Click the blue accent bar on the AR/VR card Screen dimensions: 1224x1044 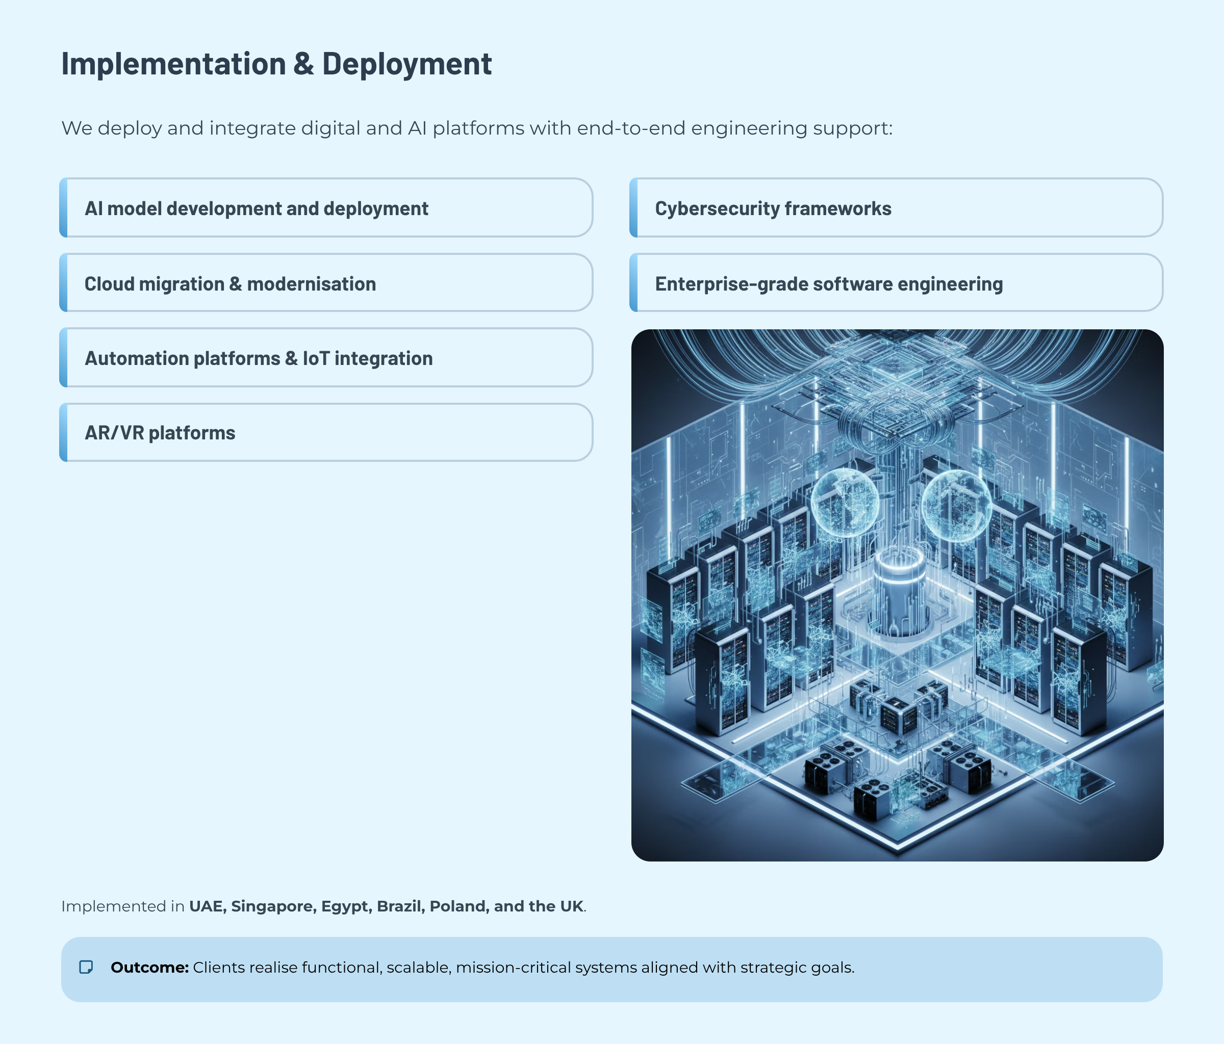point(63,433)
